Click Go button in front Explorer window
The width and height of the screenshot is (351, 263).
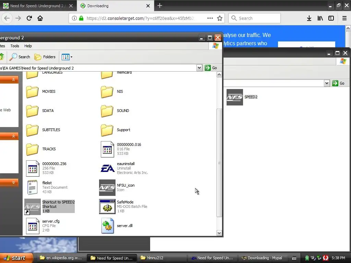(211, 68)
